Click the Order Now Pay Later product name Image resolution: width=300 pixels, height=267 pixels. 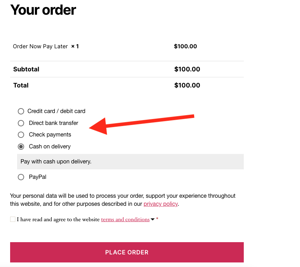[x=40, y=46]
